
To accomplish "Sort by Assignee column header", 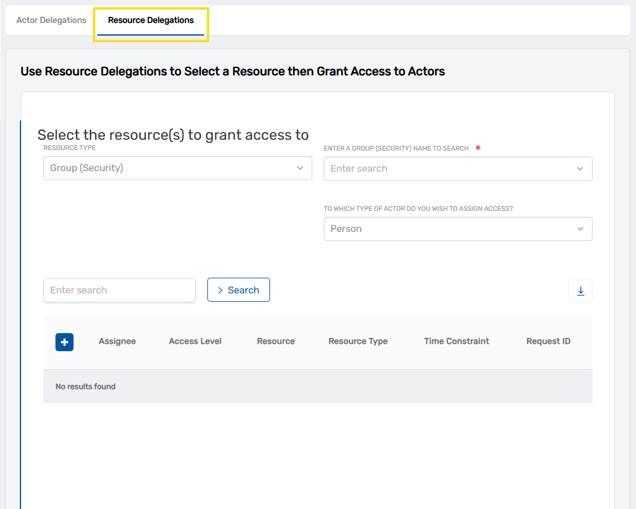I will tap(117, 341).
